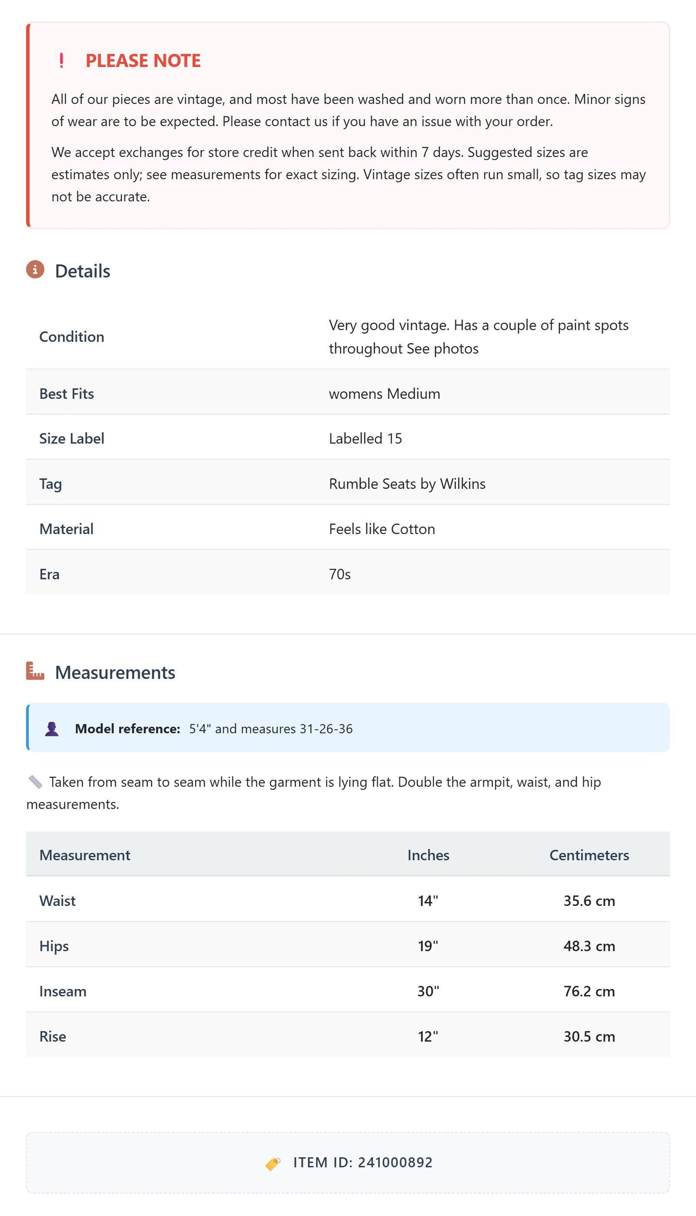The width and height of the screenshot is (696, 1216).
Task: Click the Hips 48.3 cm value
Action: [589, 946]
